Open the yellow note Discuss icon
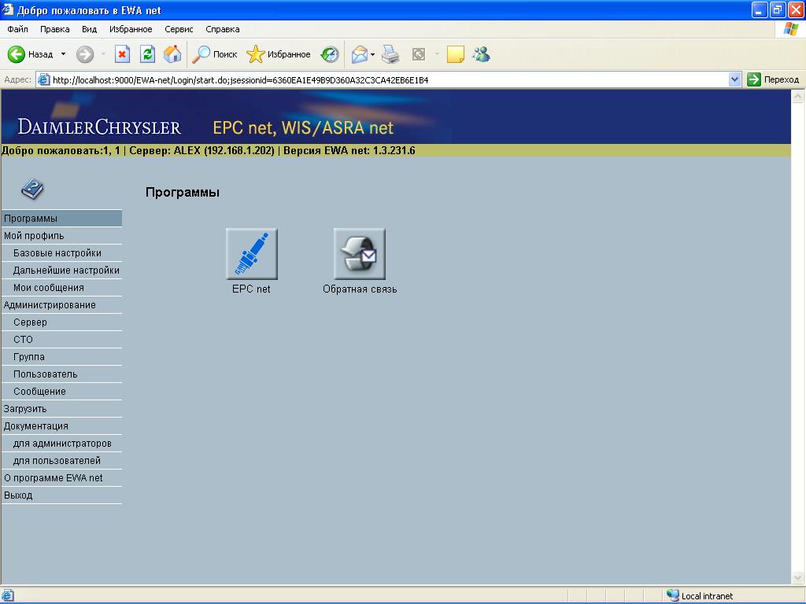806x604 pixels. click(x=456, y=54)
